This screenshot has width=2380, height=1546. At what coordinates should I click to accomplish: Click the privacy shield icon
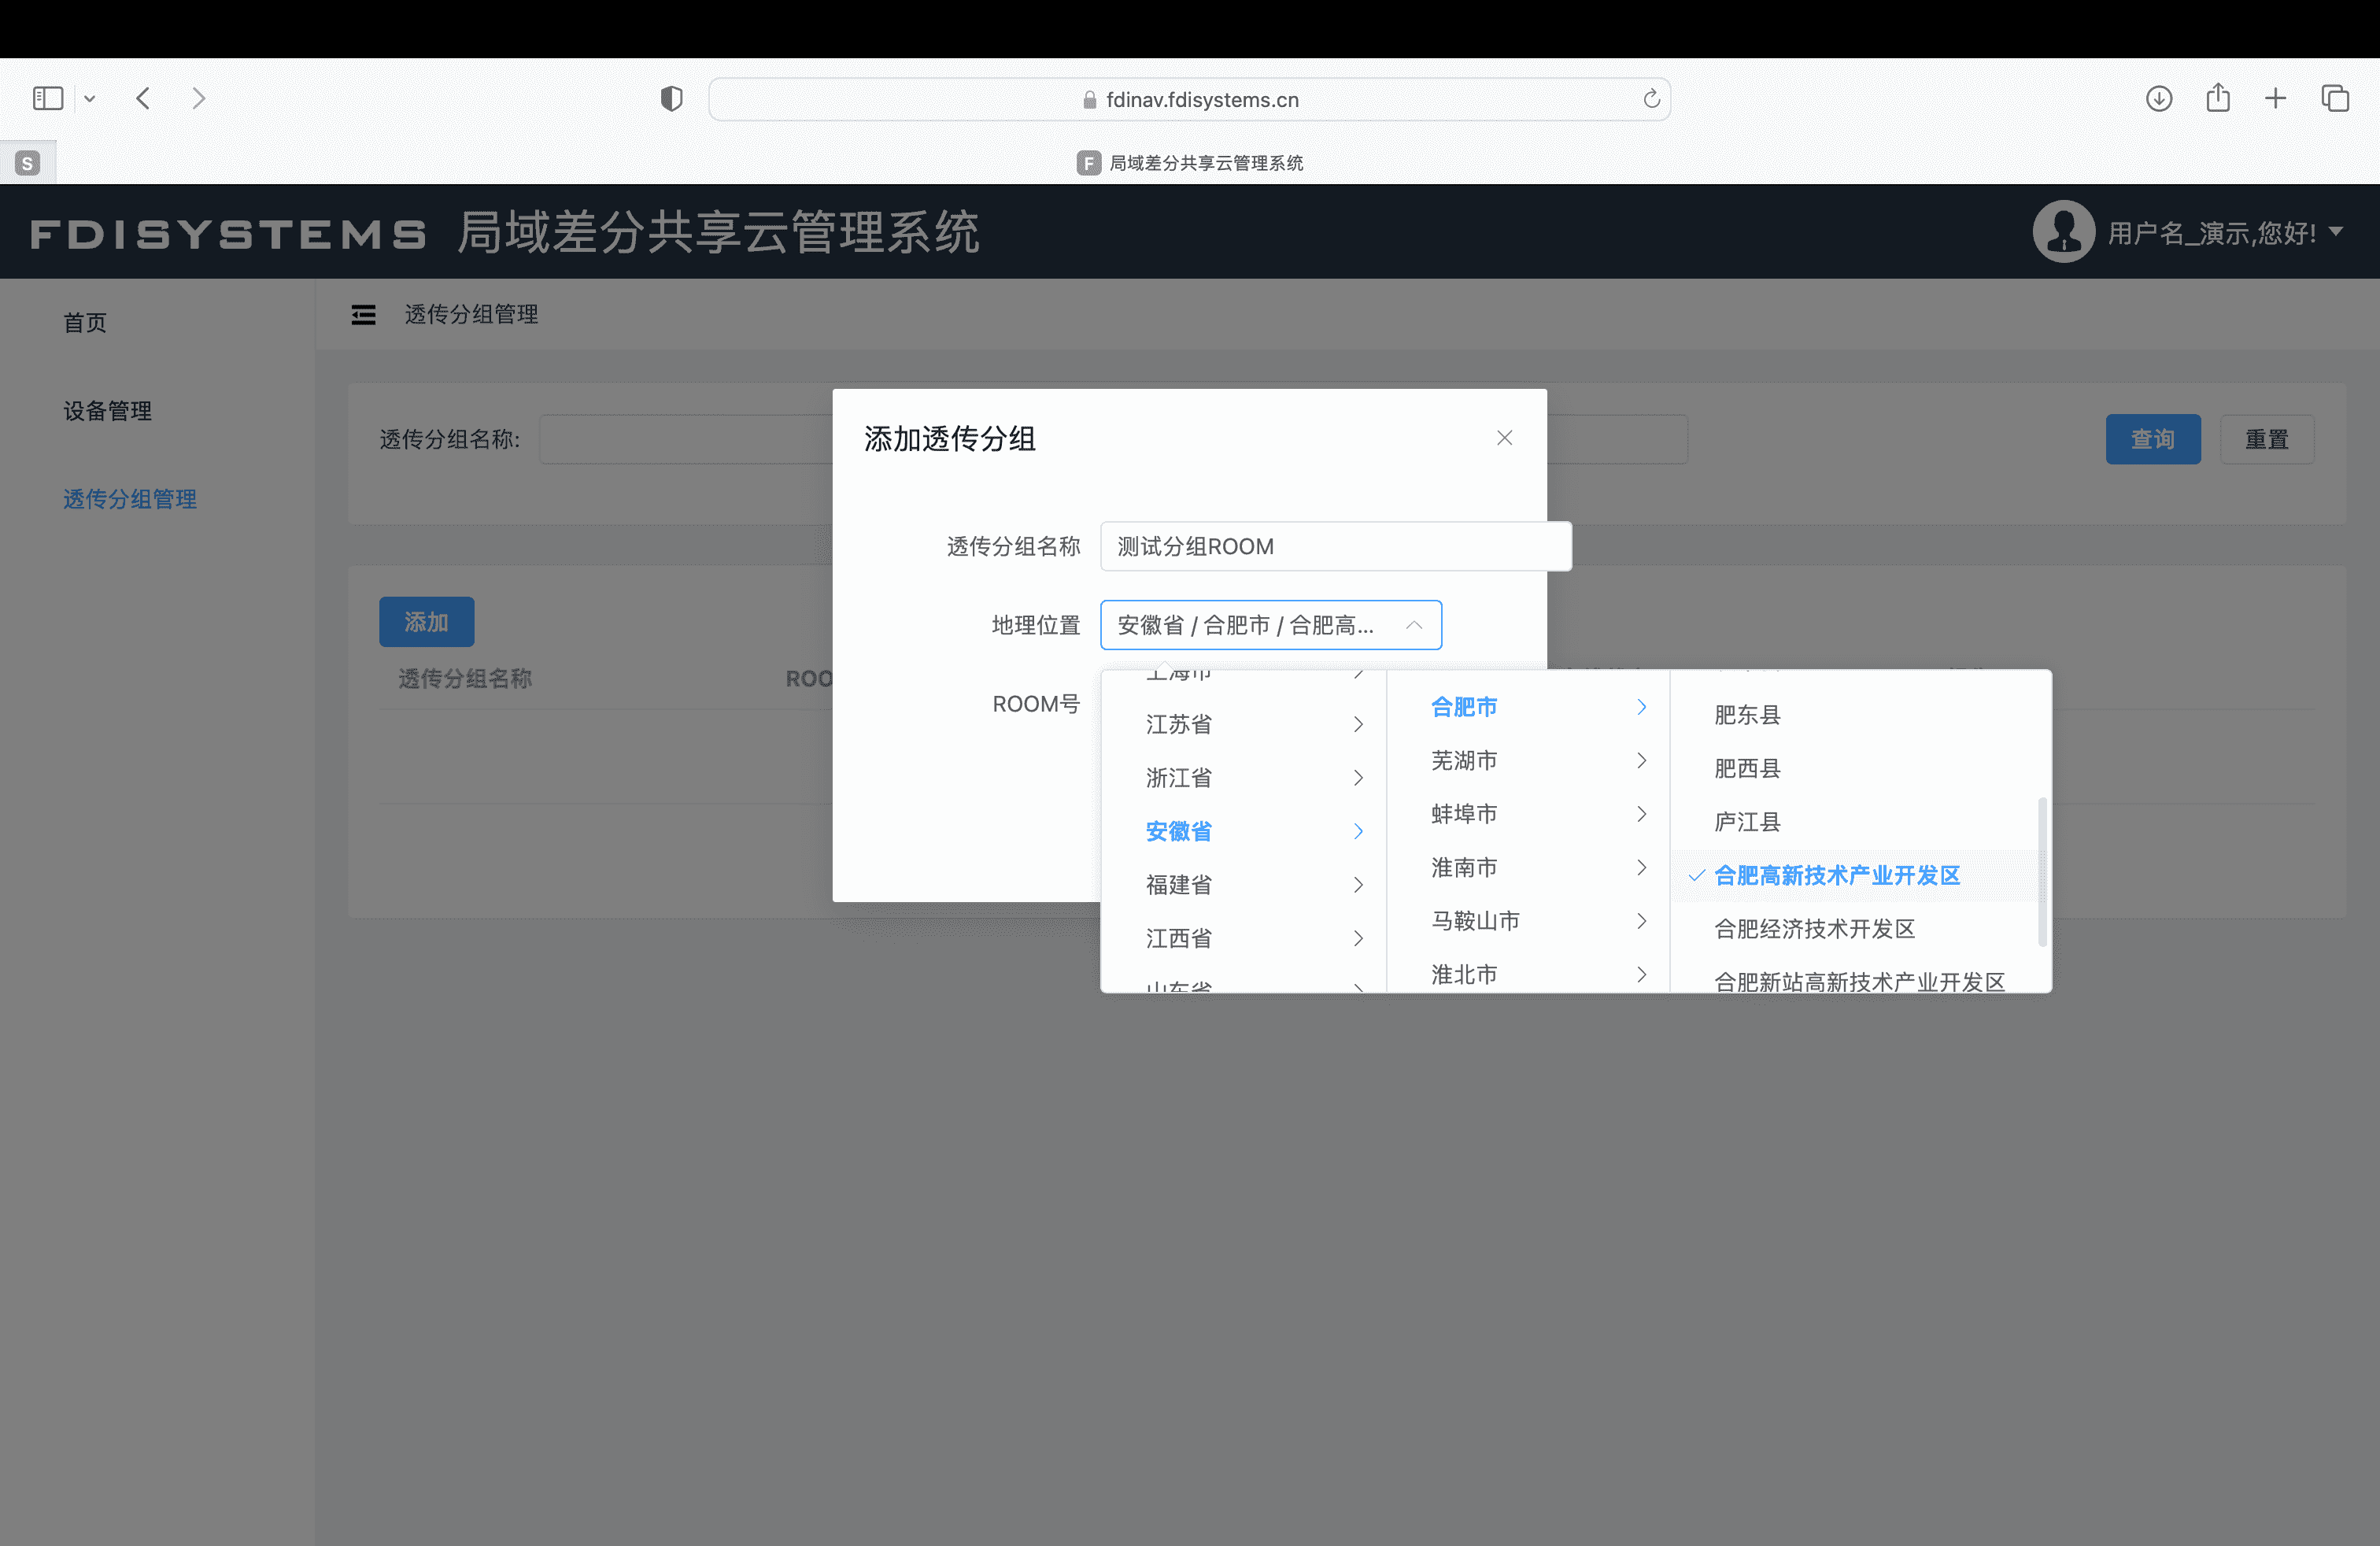pyautogui.click(x=671, y=98)
